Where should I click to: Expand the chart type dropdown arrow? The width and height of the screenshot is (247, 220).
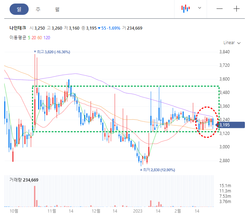tap(200, 8)
